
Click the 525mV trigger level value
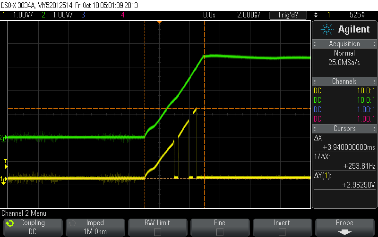[357, 15]
